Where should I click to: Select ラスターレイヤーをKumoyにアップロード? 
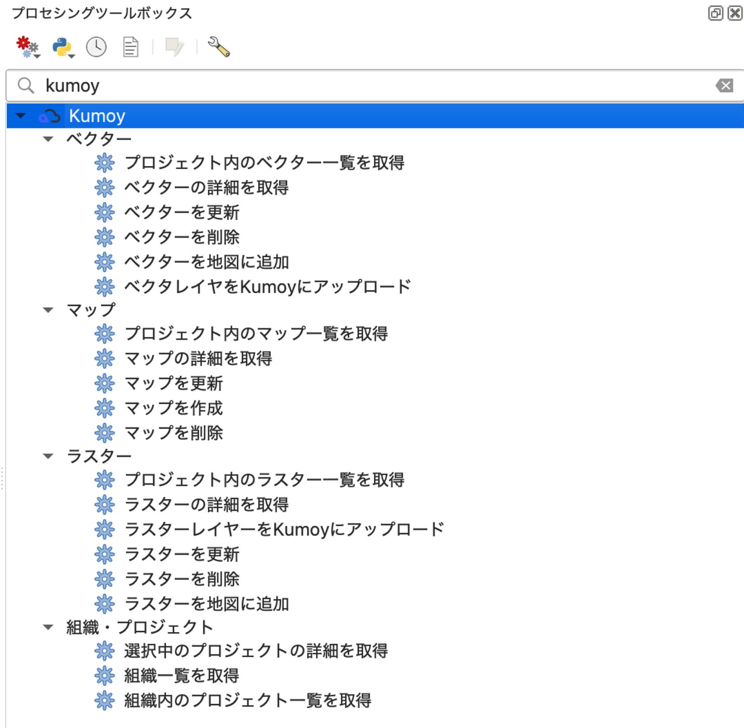(x=285, y=529)
